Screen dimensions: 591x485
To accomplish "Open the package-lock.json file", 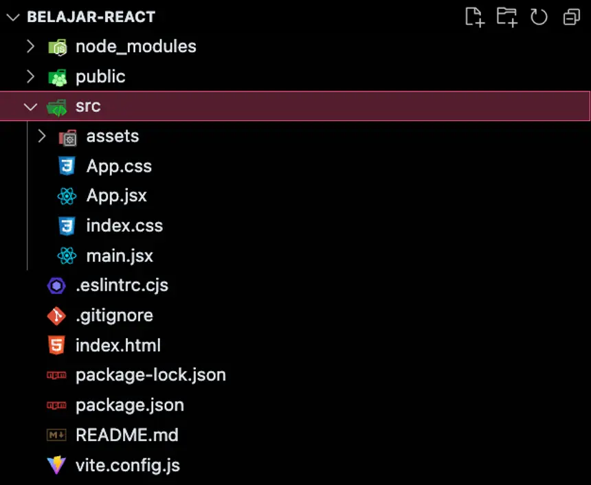I will pos(150,375).
